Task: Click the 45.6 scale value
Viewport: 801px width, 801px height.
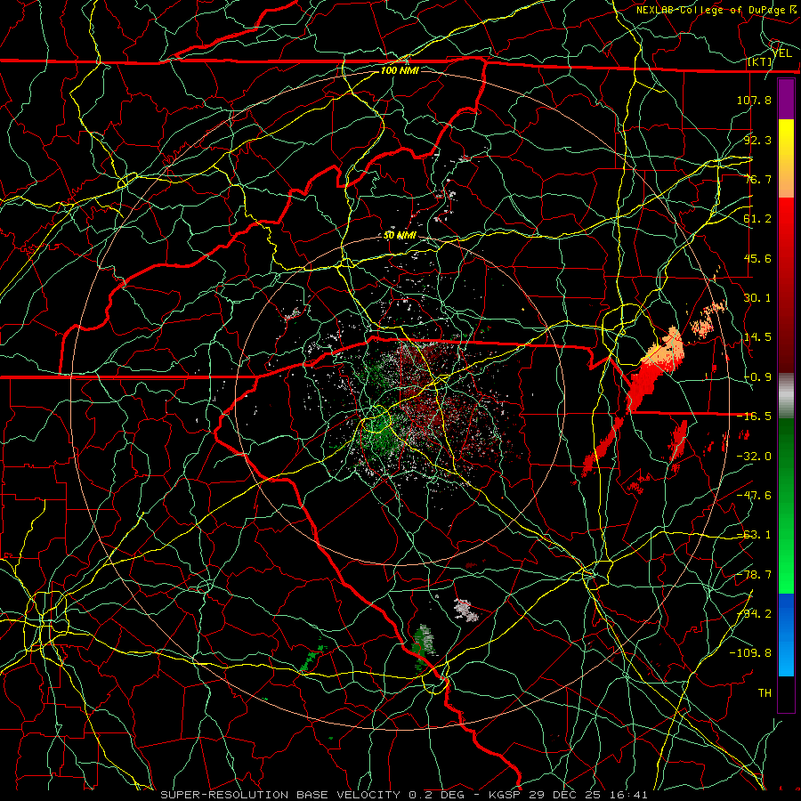Action: 757,258
